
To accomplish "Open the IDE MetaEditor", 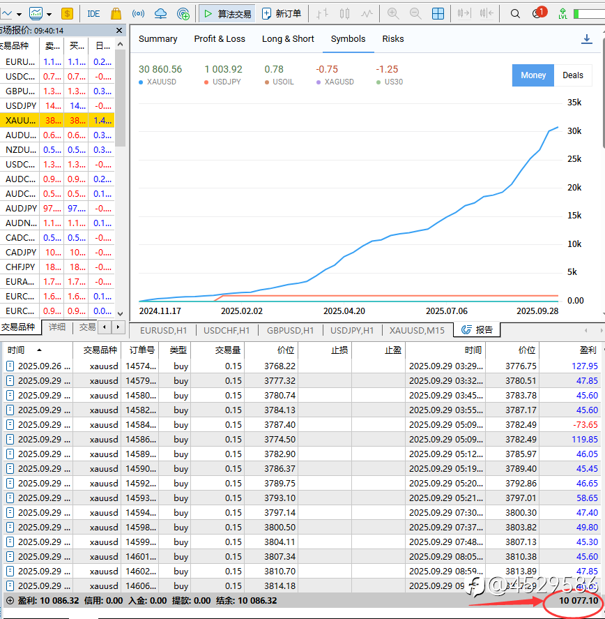I will coord(93,14).
